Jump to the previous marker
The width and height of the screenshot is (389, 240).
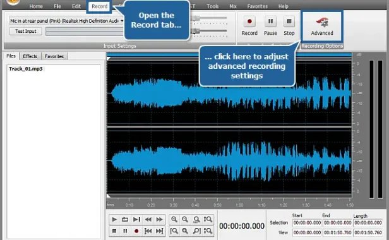click(x=148, y=231)
